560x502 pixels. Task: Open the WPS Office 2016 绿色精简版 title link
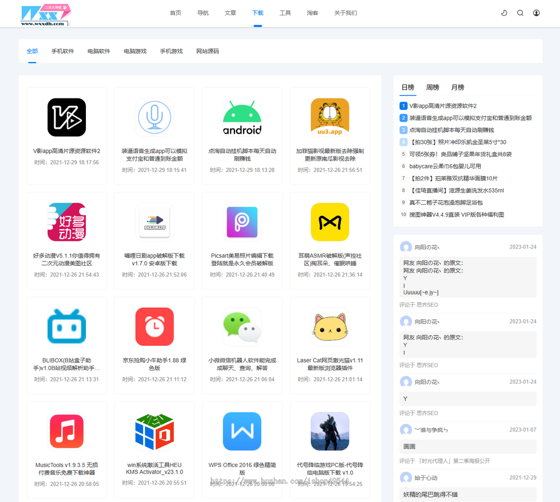coord(242,468)
